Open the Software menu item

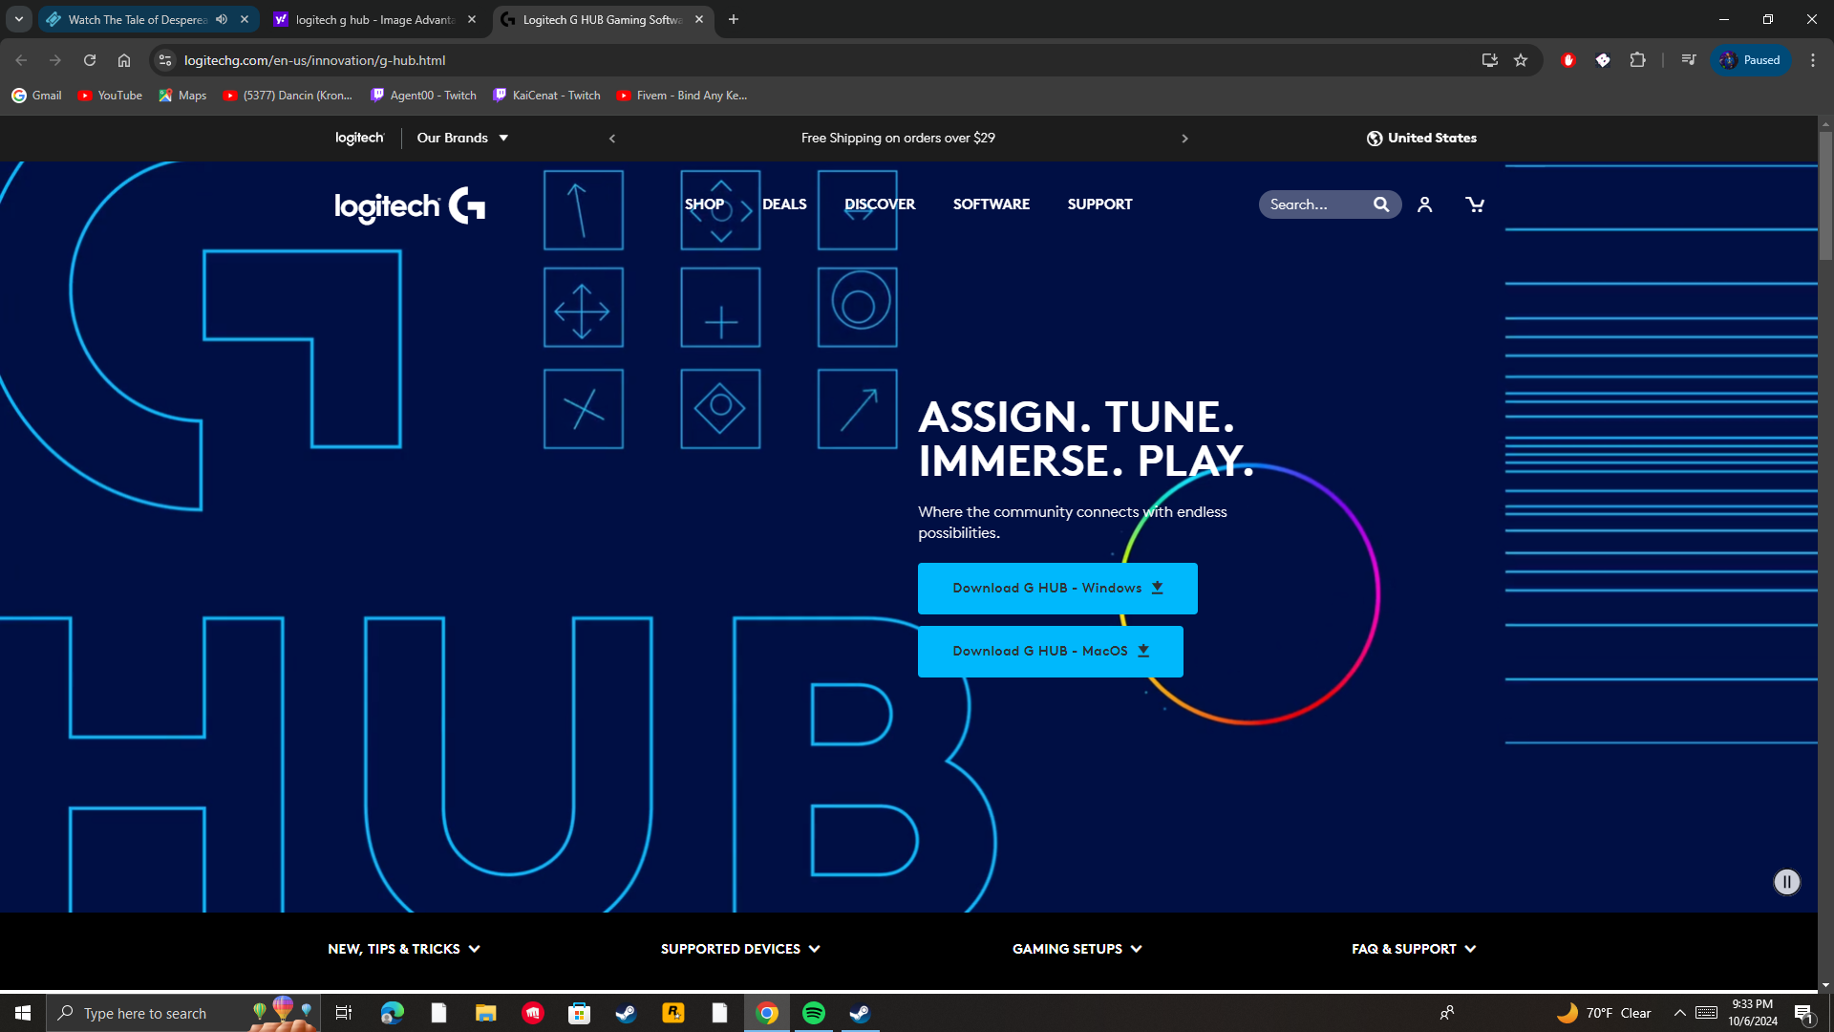991,204
